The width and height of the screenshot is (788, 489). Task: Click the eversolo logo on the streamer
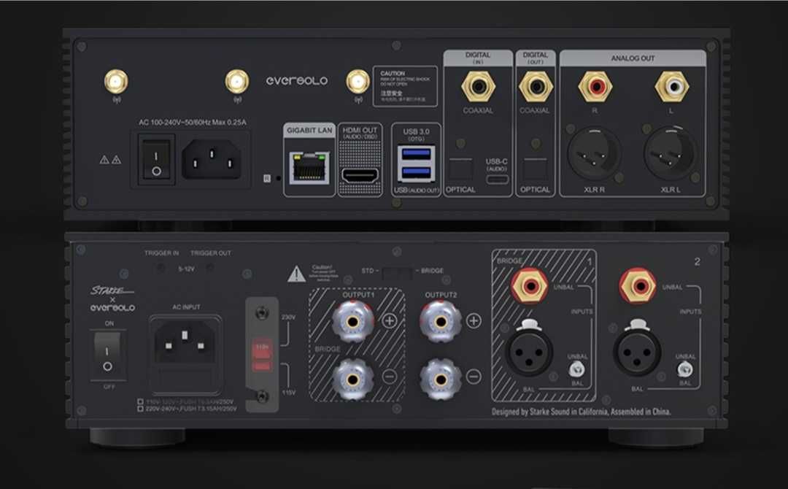[297, 80]
